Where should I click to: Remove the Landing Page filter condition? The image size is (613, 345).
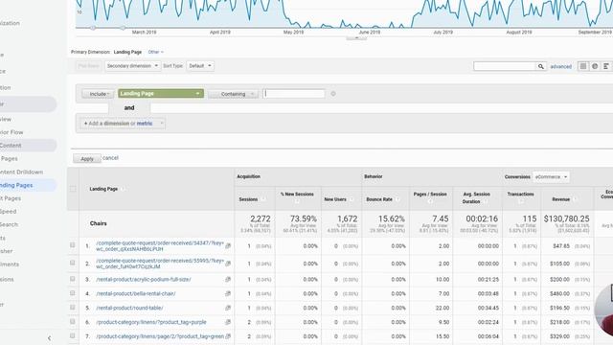coord(333,94)
